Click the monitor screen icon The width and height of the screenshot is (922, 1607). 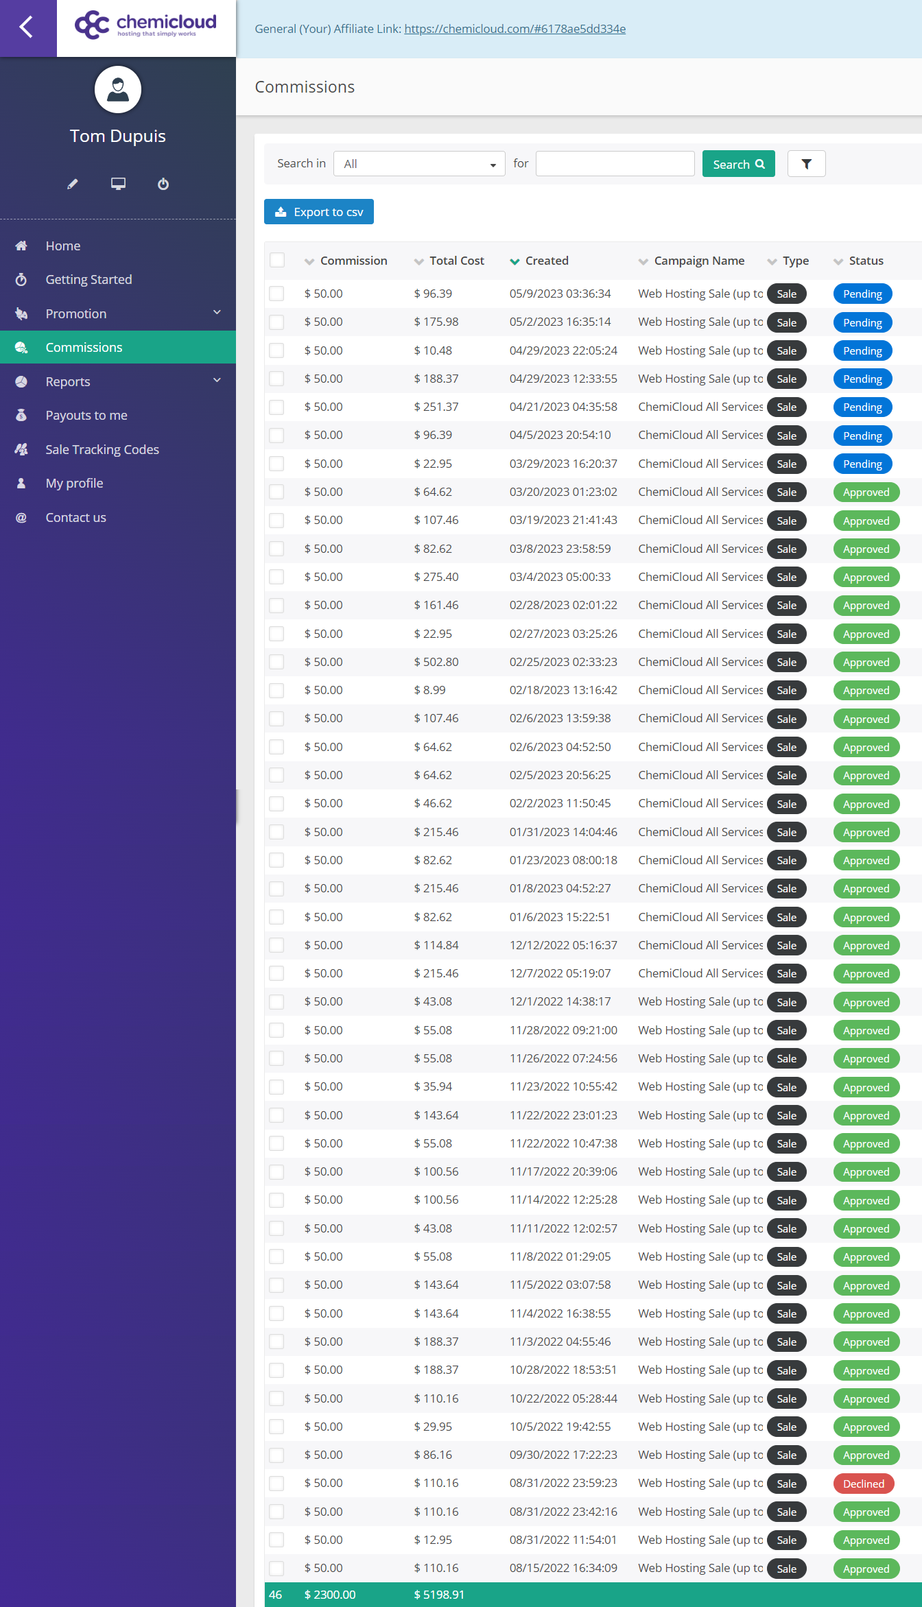(x=118, y=184)
